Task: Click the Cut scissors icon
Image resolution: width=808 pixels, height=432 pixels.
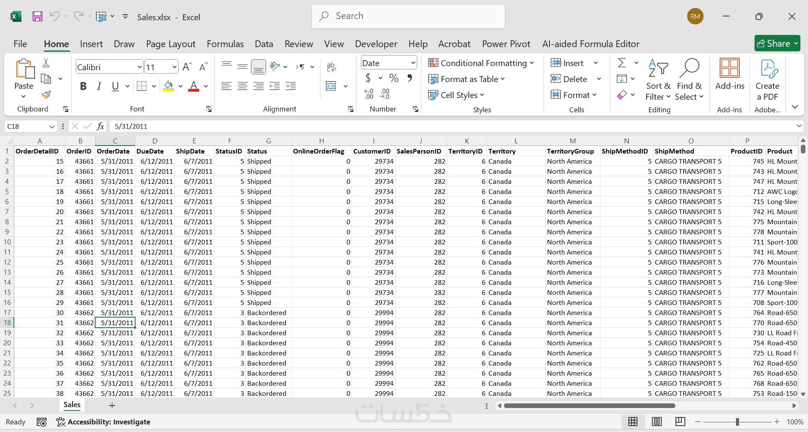Action: tap(46, 63)
